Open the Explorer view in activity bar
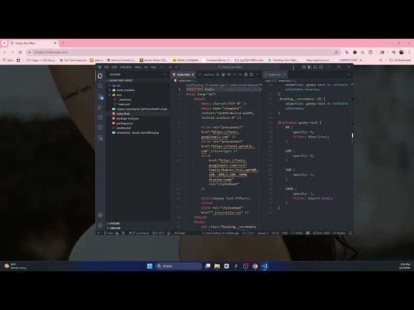Viewport: 414px width, 310px height. coord(100,76)
